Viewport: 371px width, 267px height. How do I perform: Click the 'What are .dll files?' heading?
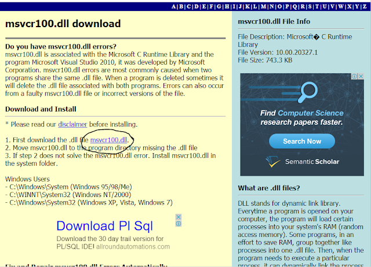click(x=269, y=188)
